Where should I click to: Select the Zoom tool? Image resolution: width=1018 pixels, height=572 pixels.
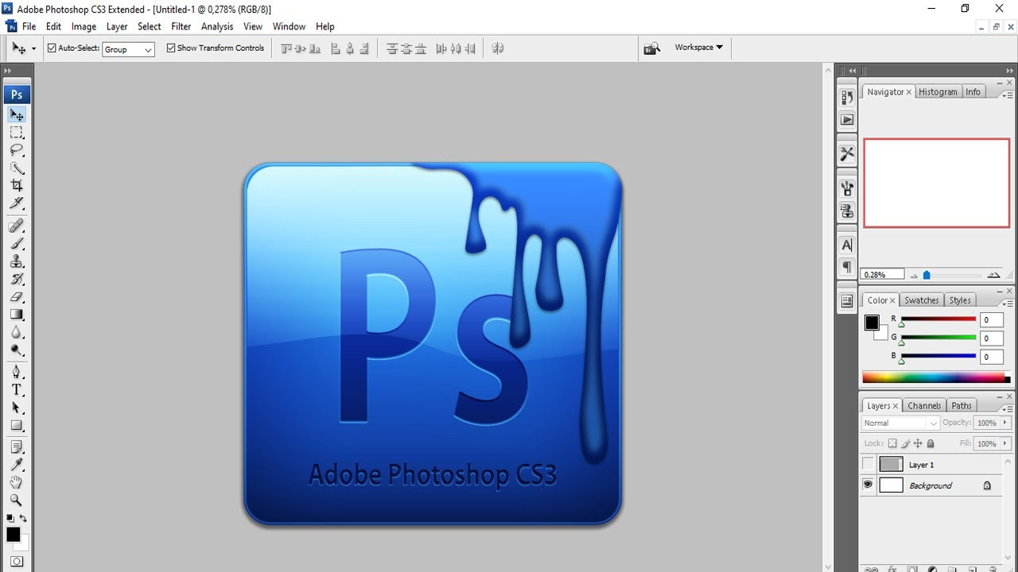click(17, 500)
